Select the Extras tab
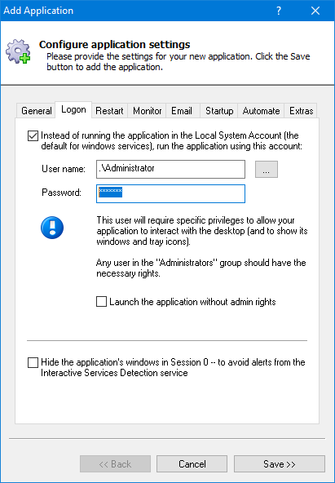This screenshot has height=483, width=335. pos(301,111)
